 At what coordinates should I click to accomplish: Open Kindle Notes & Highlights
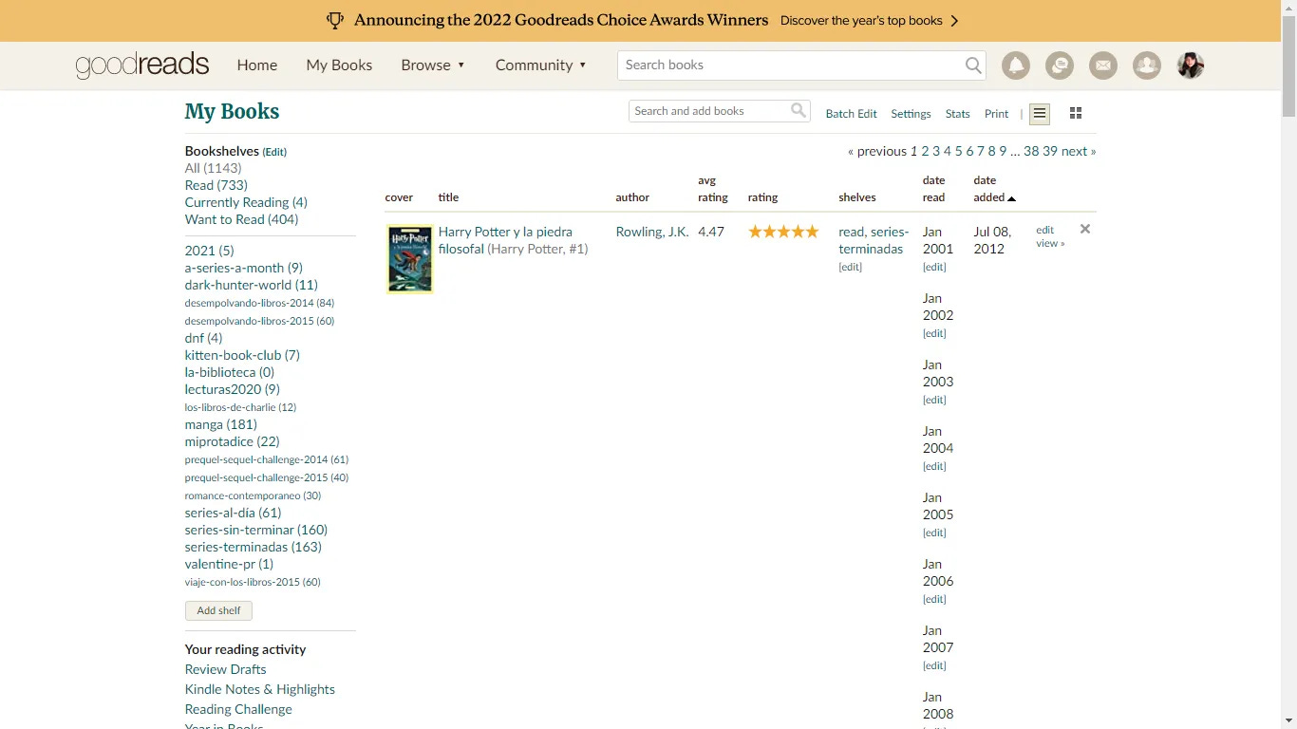point(260,689)
